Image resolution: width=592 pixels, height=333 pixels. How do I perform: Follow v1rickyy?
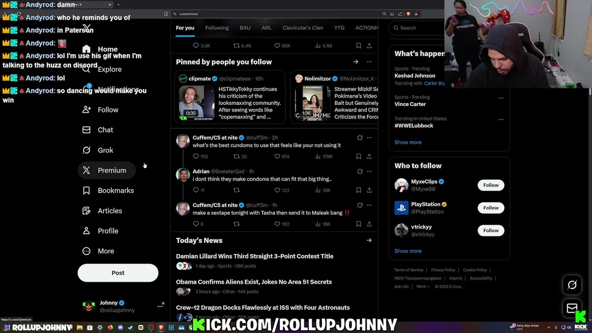coord(491,231)
